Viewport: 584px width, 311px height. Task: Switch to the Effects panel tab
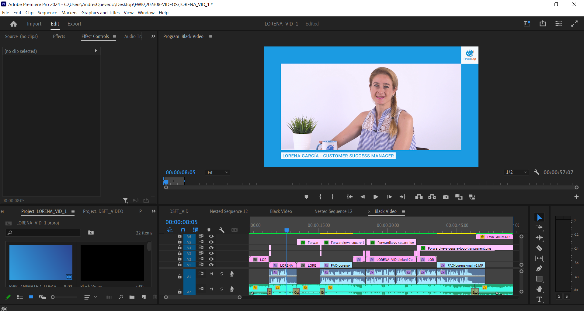tap(59, 36)
